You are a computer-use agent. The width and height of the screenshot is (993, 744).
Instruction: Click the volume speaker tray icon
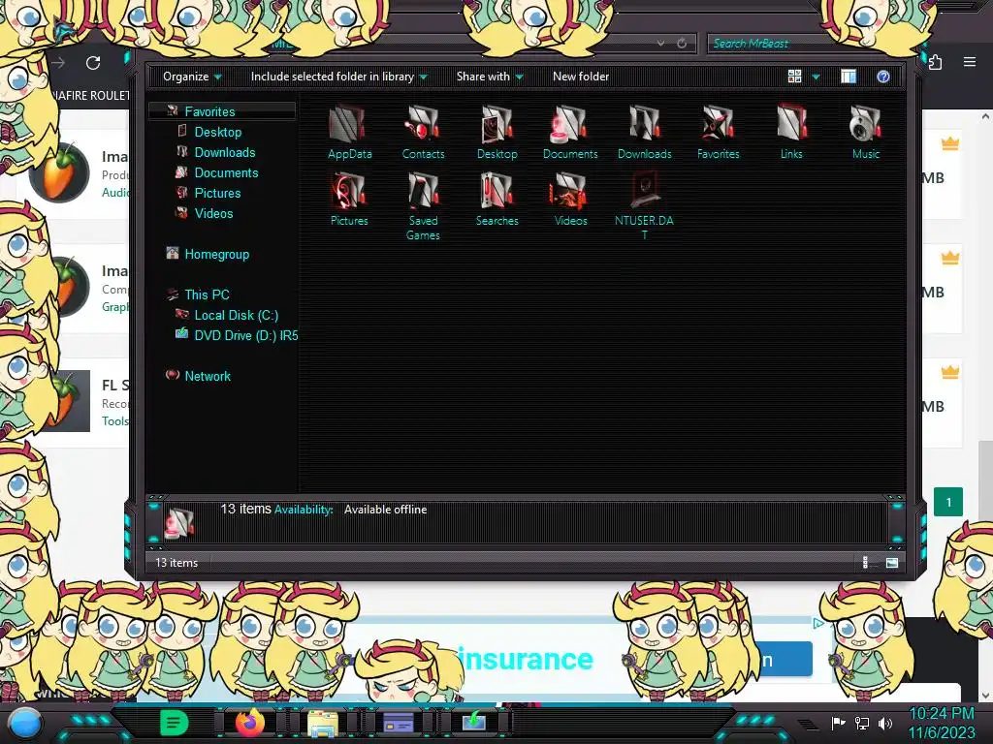885,723
